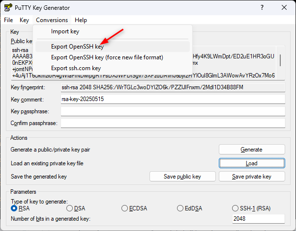Viewport: 296px width, 231px height.
Task: Click Save private key button
Action: (252, 177)
